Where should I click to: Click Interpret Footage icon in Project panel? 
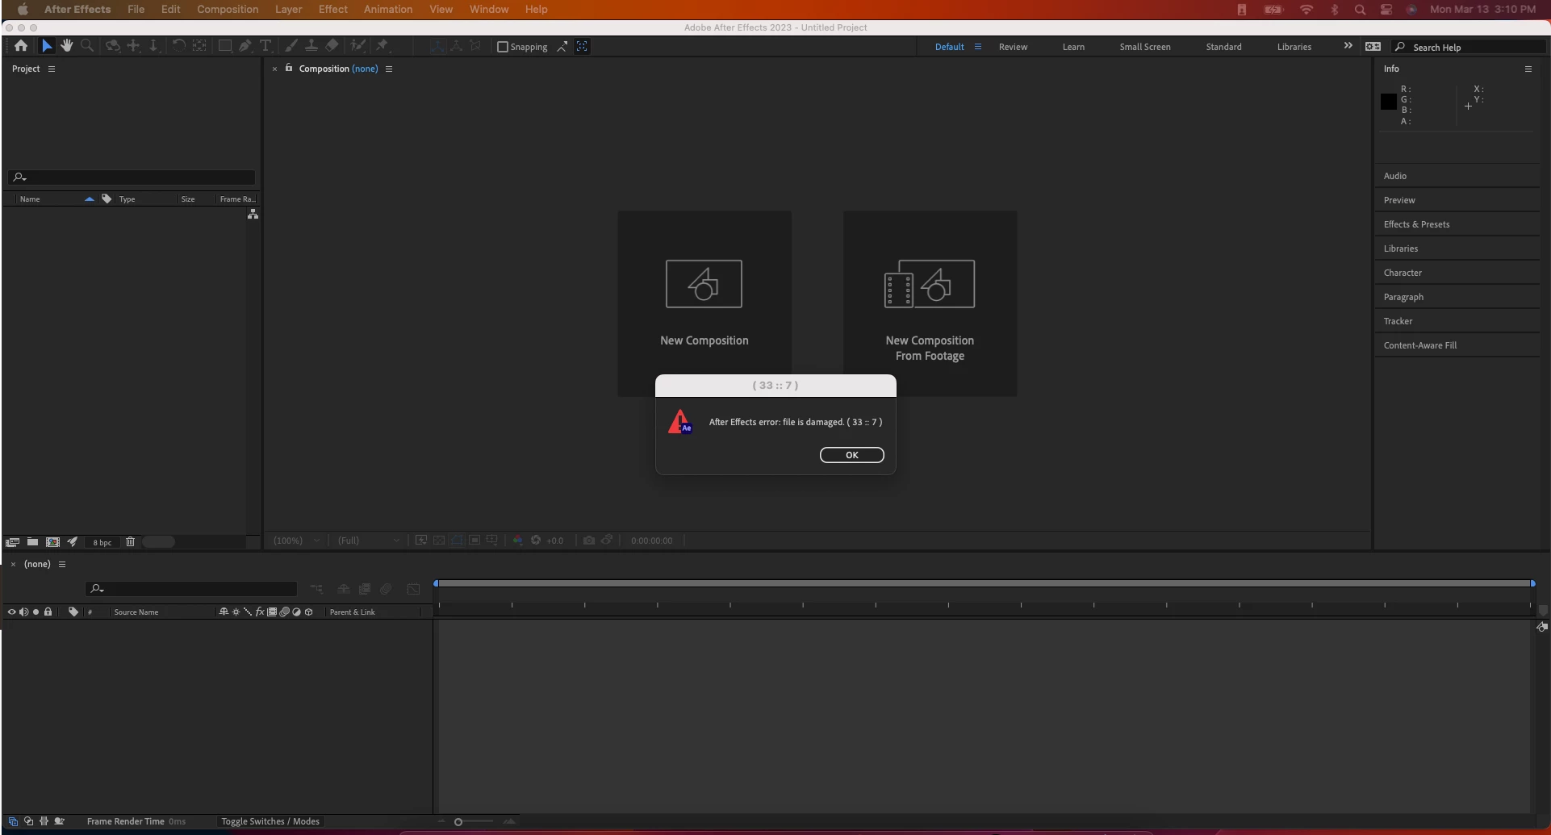[x=12, y=542]
